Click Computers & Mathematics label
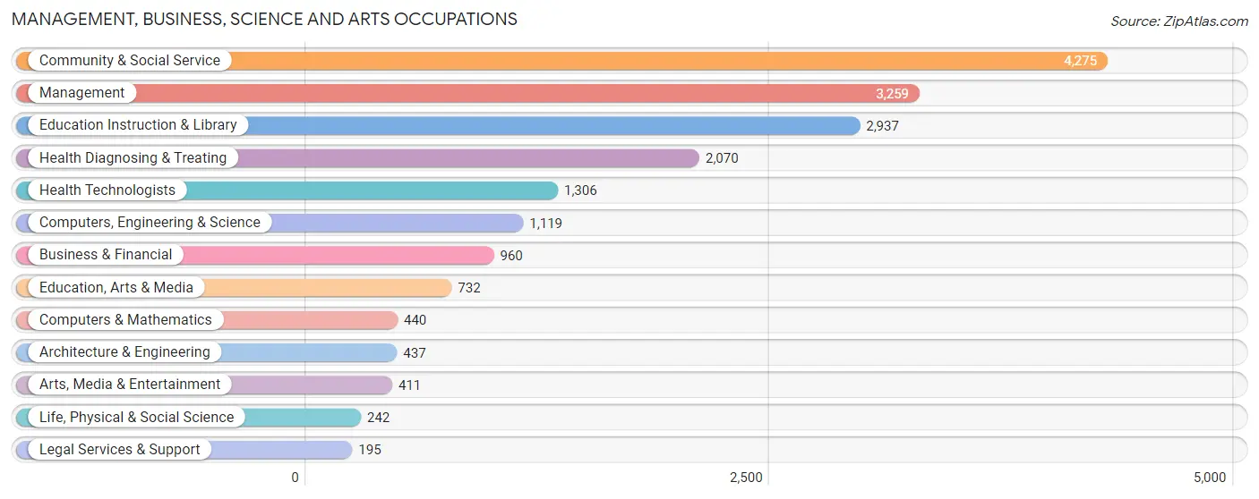 click(125, 319)
